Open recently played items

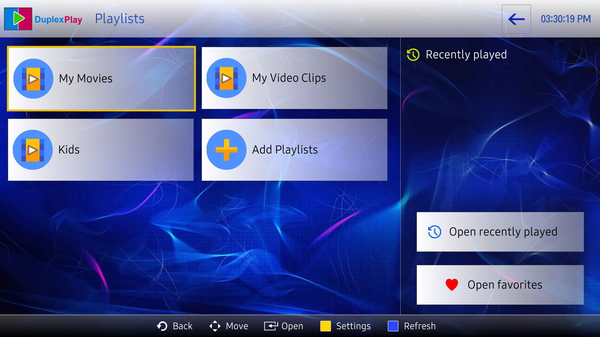[x=500, y=232]
